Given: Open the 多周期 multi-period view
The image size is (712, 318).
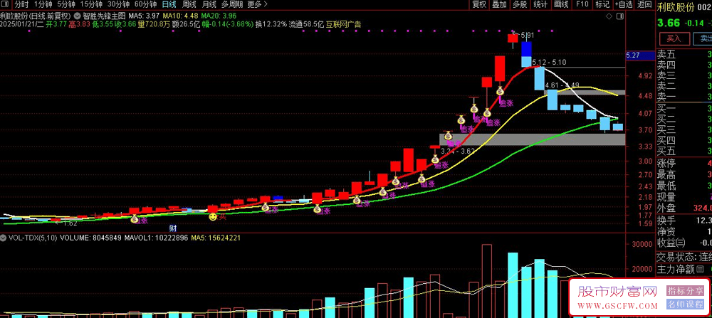Looking at the screenshot, I should (x=232, y=4).
